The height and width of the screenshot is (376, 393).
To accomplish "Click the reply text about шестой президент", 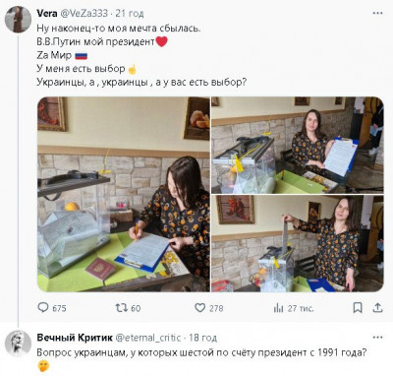I will click(201, 352).
